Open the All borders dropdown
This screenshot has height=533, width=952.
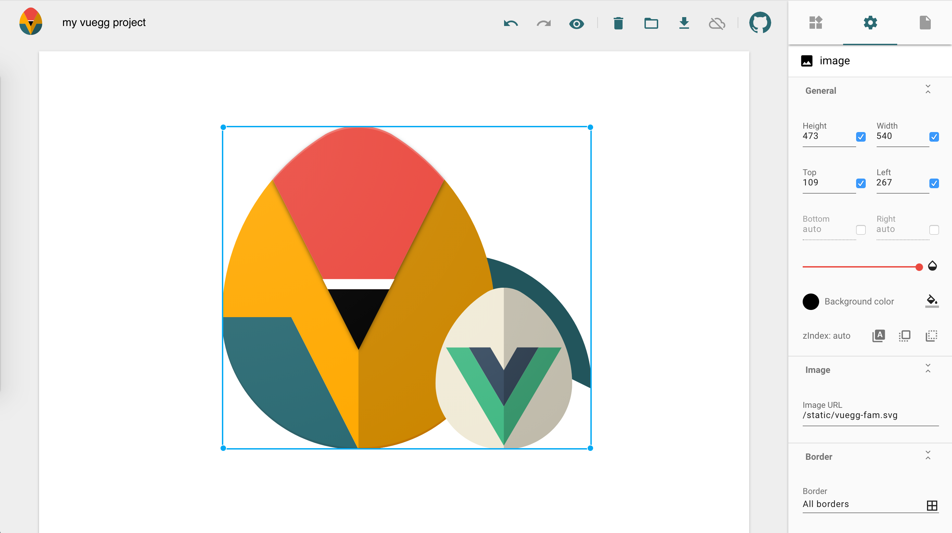[x=870, y=504]
